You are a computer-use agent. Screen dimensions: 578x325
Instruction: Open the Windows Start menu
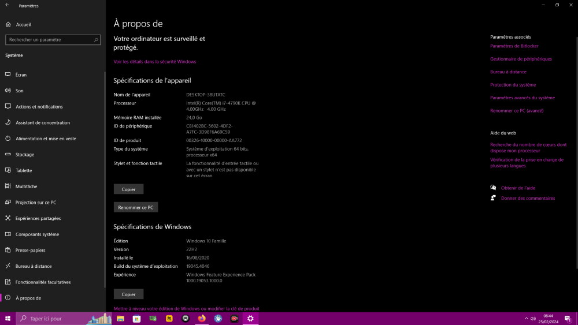[8, 319]
